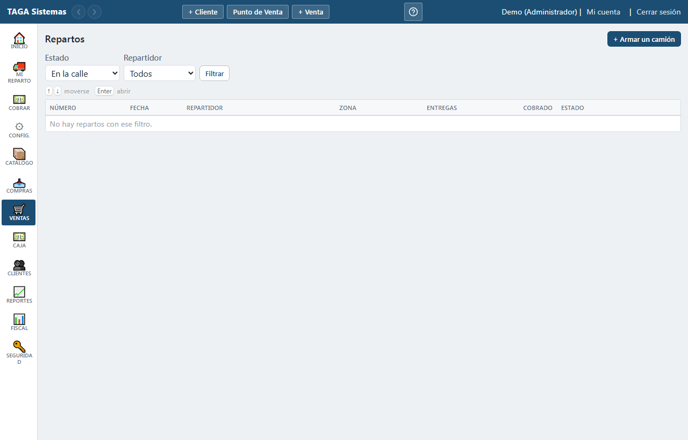Click the COBRADO column header
Screen dimensions: 688x440
[x=537, y=108]
